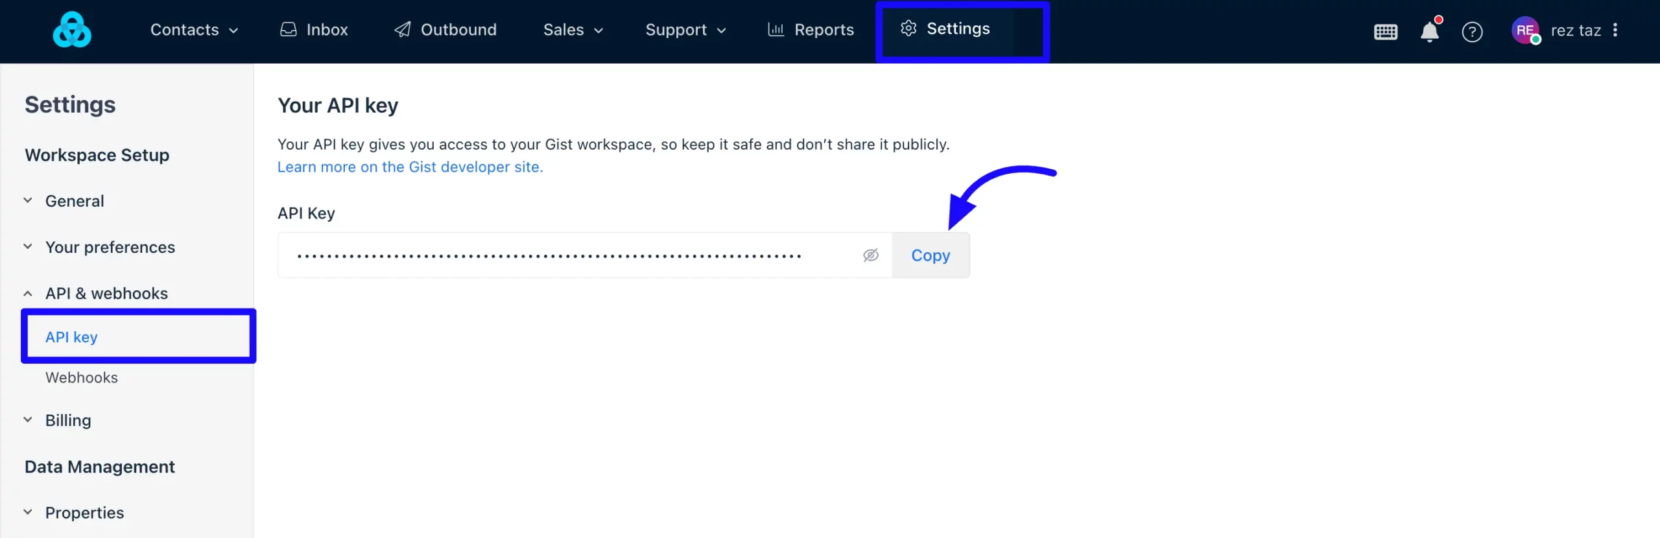Open the help question mark icon
The width and height of the screenshot is (1660, 538).
[1472, 31]
